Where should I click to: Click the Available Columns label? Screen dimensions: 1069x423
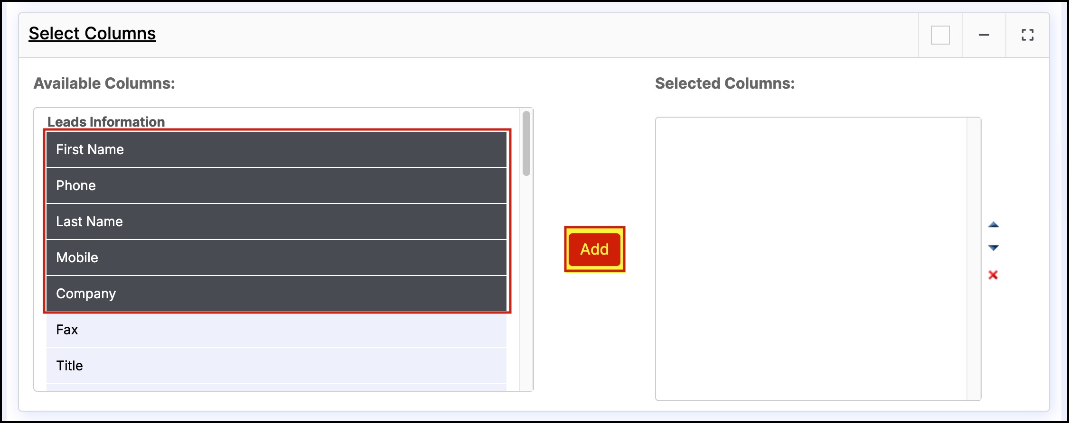104,83
